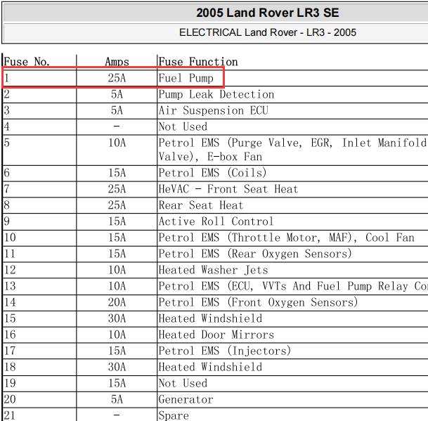This screenshot has width=428, height=421.
Task: Click the '5A' value for fuse 20
Action: 117,399
